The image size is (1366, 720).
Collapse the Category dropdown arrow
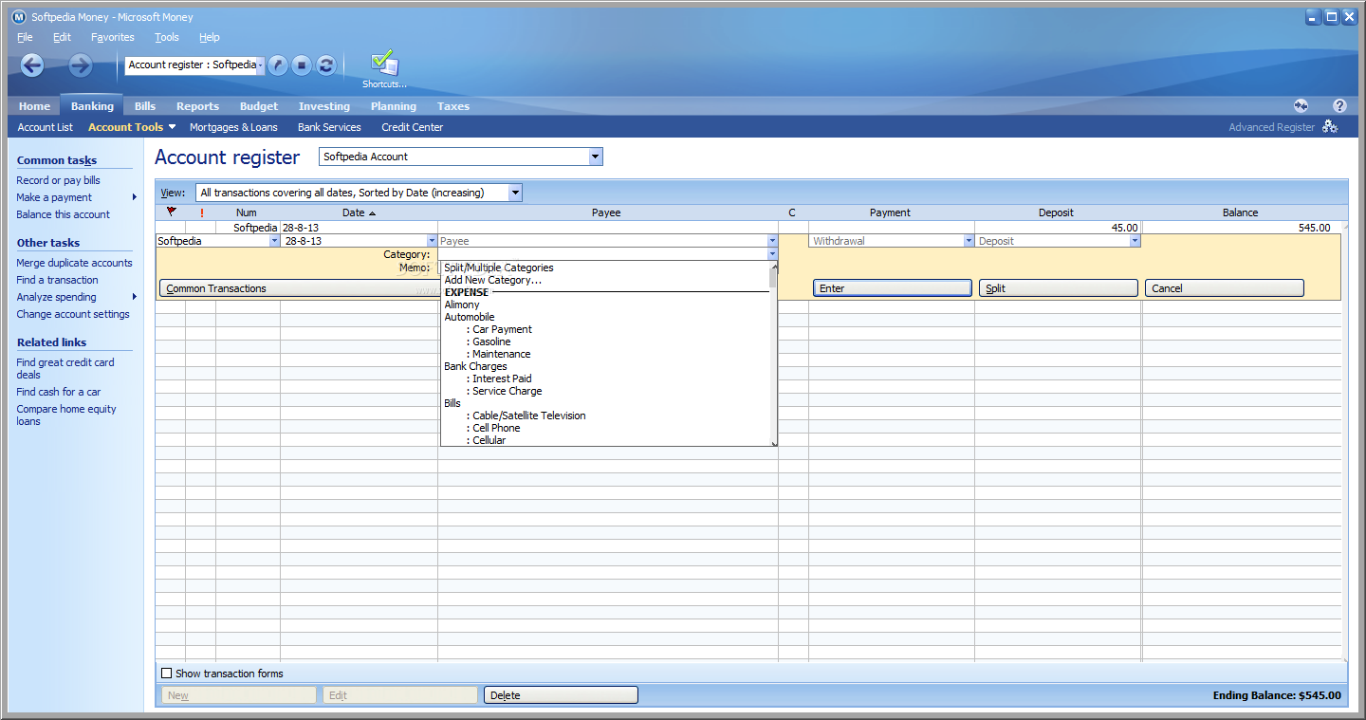pos(772,254)
